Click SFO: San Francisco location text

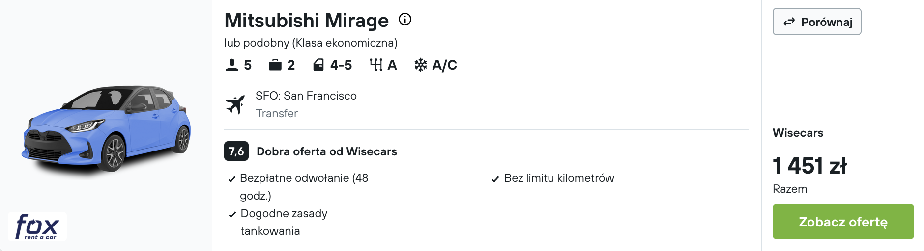click(x=306, y=96)
